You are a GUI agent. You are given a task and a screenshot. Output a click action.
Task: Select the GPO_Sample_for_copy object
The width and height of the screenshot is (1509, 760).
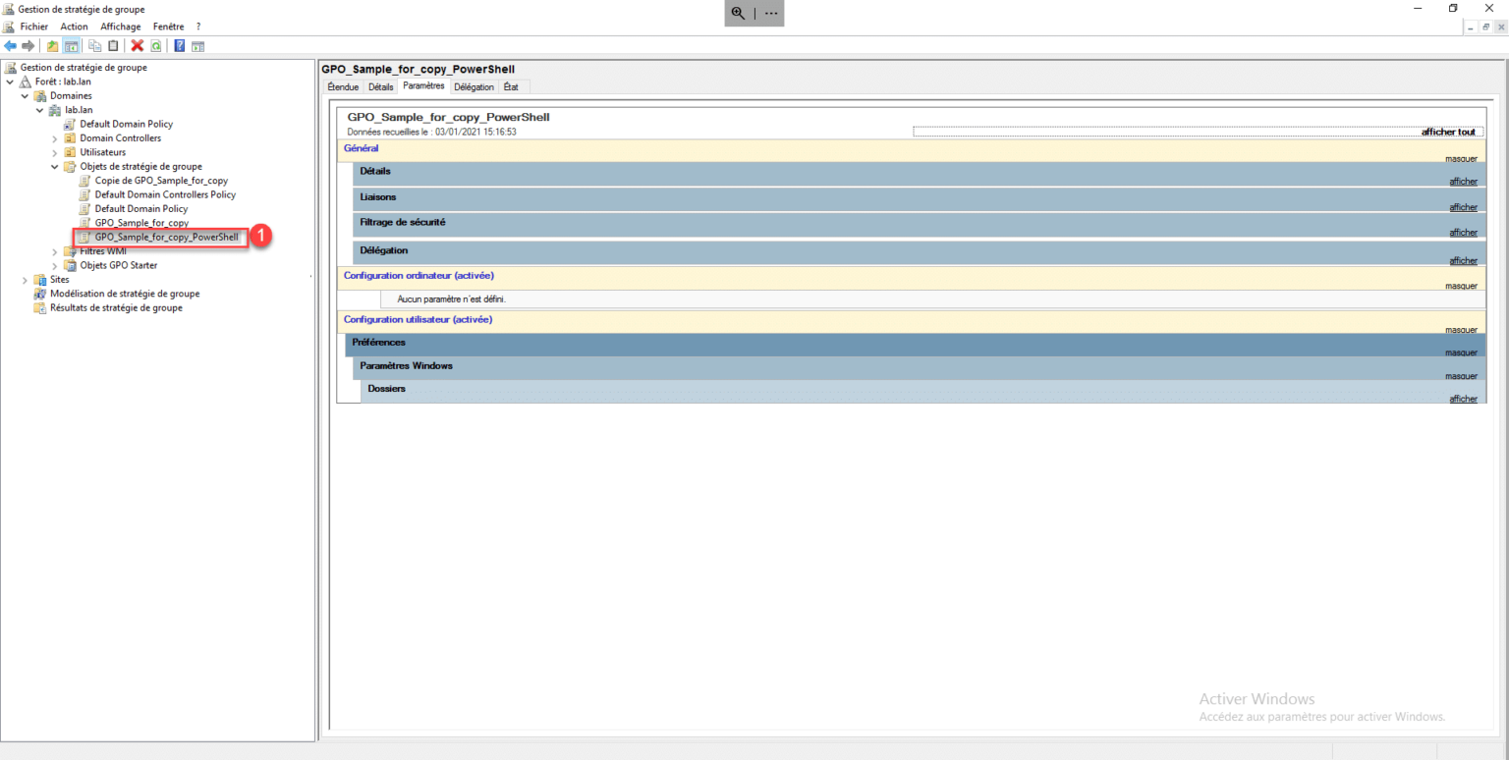pyautogui.click(x=141, y=223)
